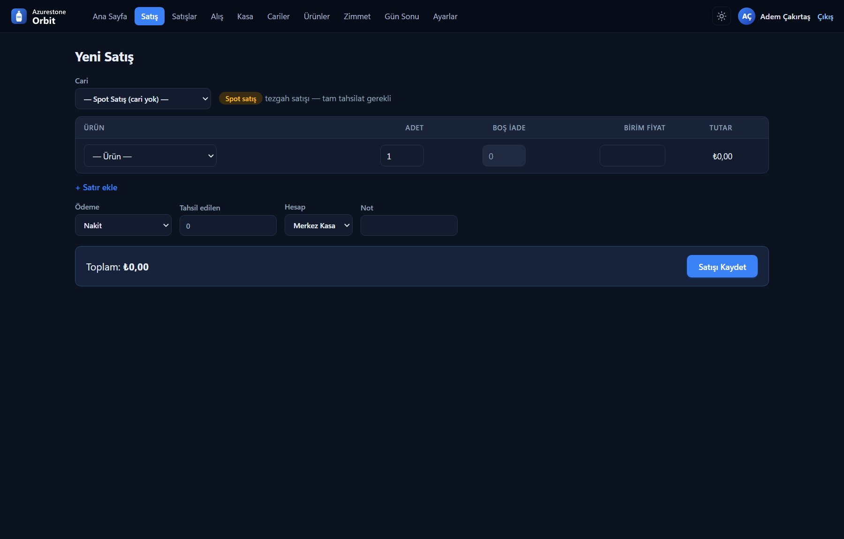This screenshot has height=539, width=844.
Task: Open Ayarlar settings page
Action: pyautogui.click(x=445, y=16)
